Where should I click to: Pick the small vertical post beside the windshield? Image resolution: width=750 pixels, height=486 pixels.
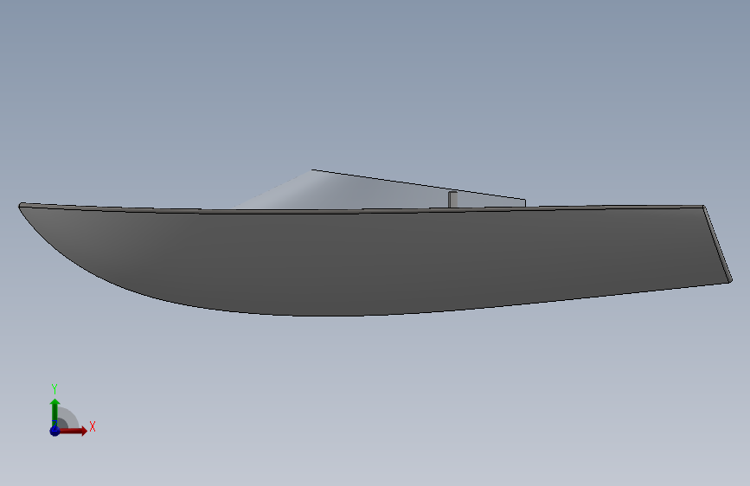pos(452,200)
